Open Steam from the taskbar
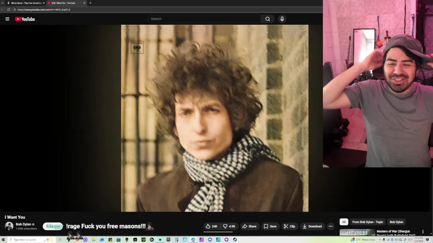Image resolution: width=433 pixels, height=243 pixels. (235, 240)
